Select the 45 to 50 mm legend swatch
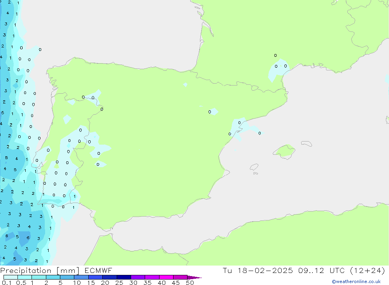The width and height of the screenshot is (389, 285). 180,277
